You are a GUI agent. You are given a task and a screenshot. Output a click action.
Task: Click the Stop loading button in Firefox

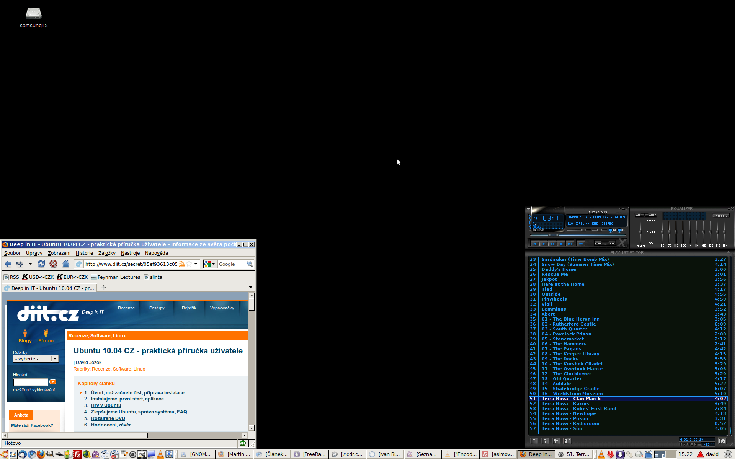tap(54, 264)
